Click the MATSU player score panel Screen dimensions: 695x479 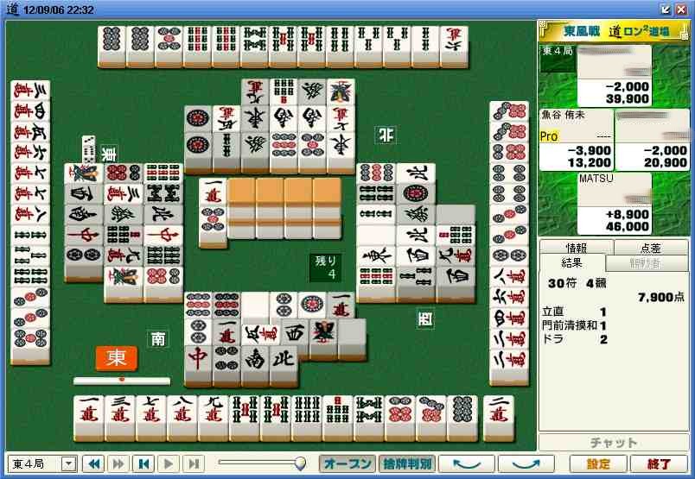point(615,204)
